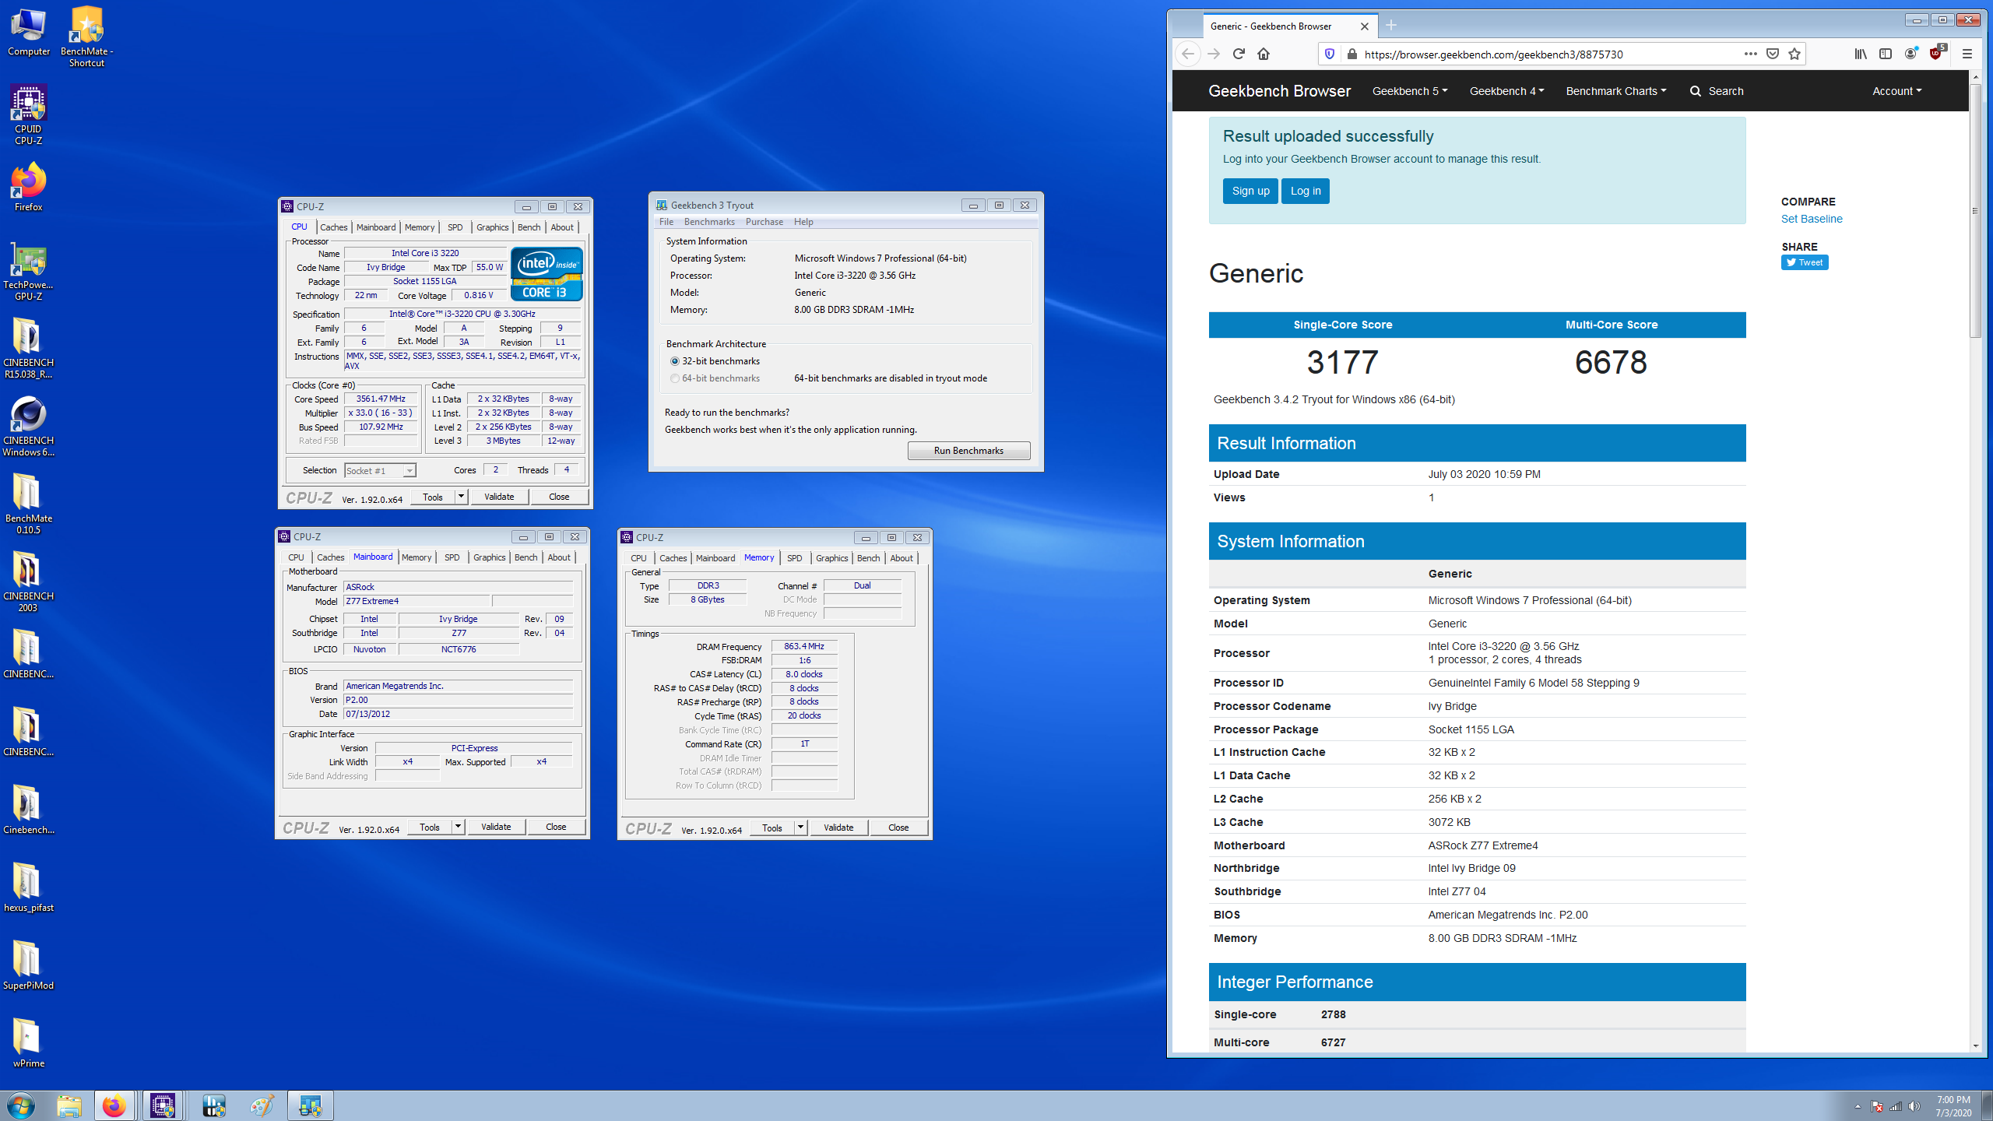Click the Geekbench Browser logo text
The image size is (1993, 1121).
(1279, 91)
